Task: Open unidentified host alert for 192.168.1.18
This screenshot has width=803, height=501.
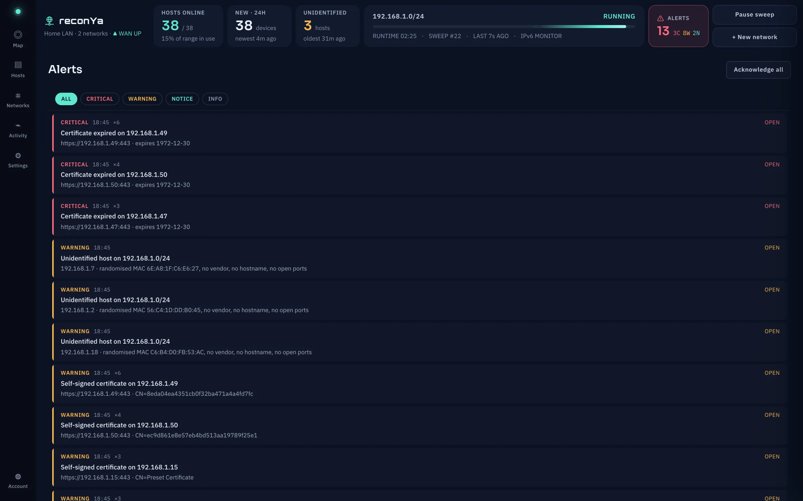Action: click(420, 342)
